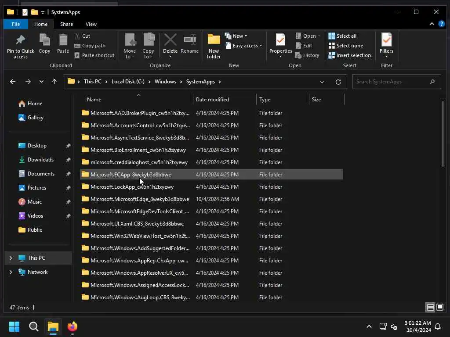The height and width of the screenshot is (337, 450).
Task: Click the Paste ribbon icon
Action: tap(63, 43)
